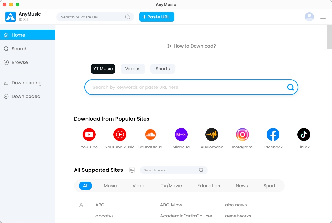Open the Facebook site icon
The image size is (332, 223).
tap(273, 135)
